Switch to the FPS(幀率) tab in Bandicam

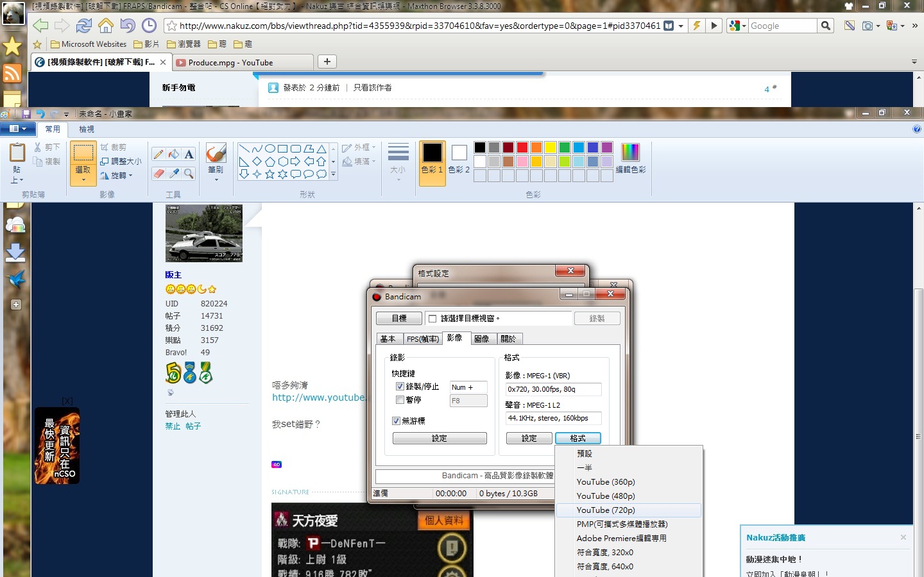(423, 339)
